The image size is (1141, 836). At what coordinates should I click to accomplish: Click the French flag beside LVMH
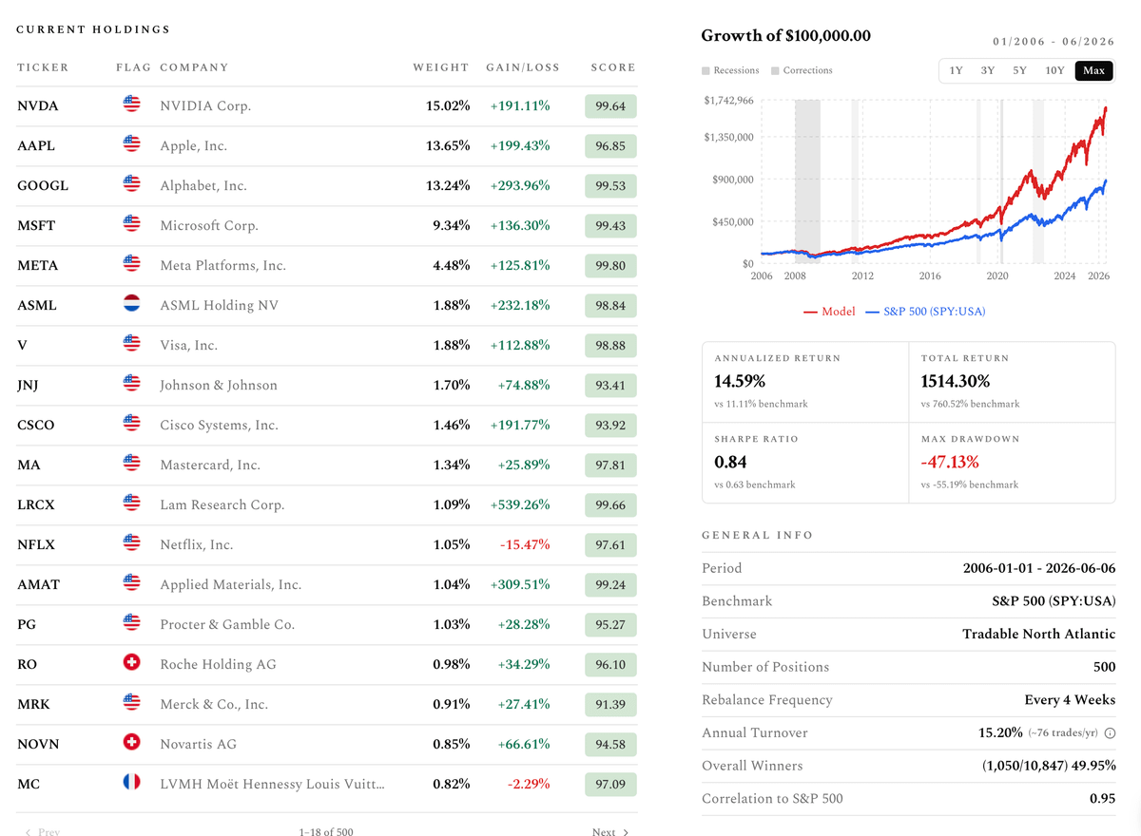[132, 783]
